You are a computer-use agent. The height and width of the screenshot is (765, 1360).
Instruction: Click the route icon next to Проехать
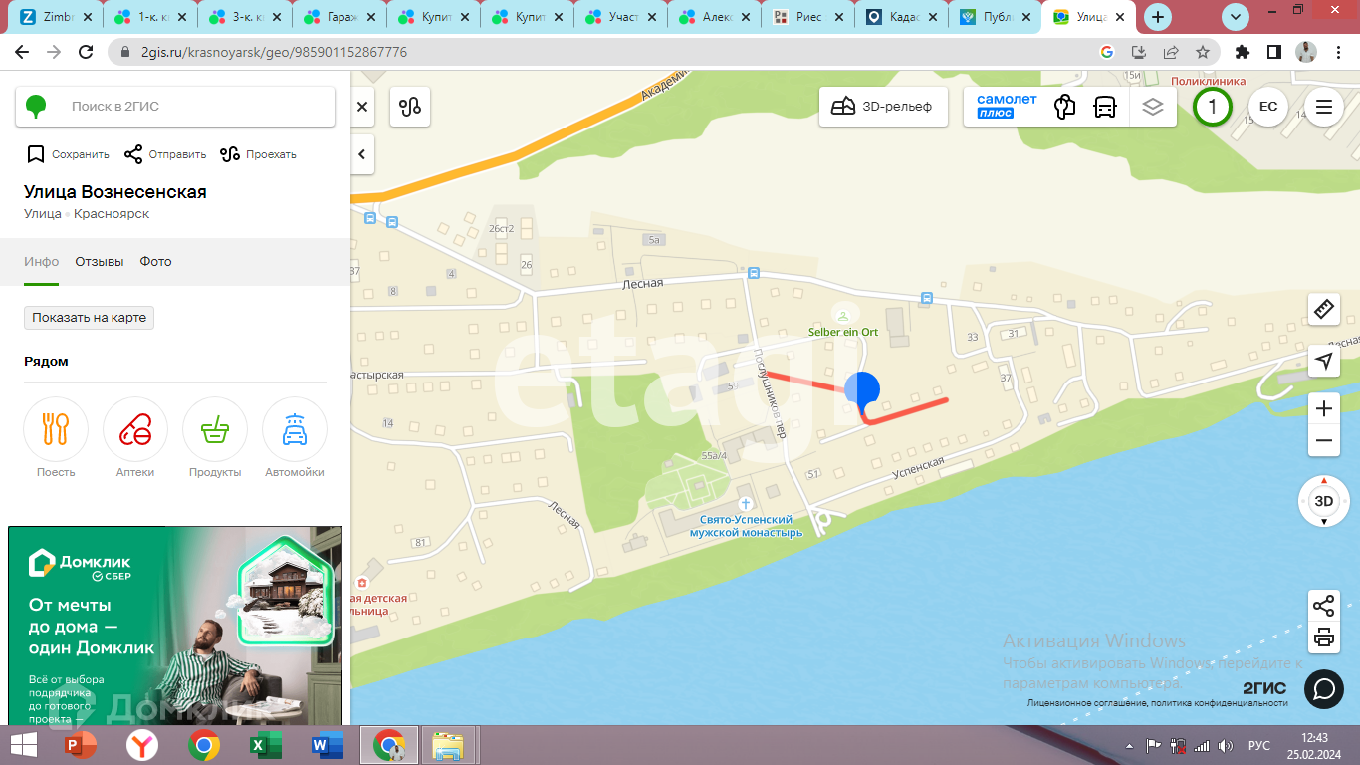pyautogui.click(x=230, y=154)
